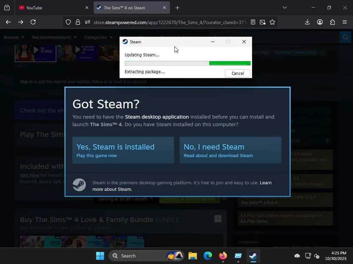Click the address bar URL field

pyautogui.click(x=170, y=22)
